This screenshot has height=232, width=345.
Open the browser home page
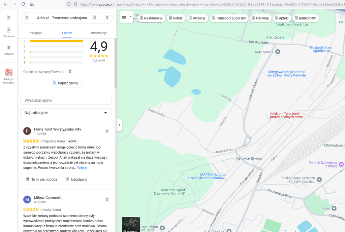(x=32, y=4)
